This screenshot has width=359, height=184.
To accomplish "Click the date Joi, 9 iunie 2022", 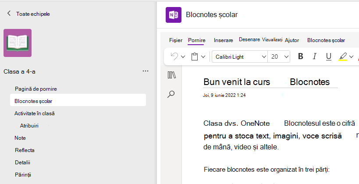I will tap(224, 95).
